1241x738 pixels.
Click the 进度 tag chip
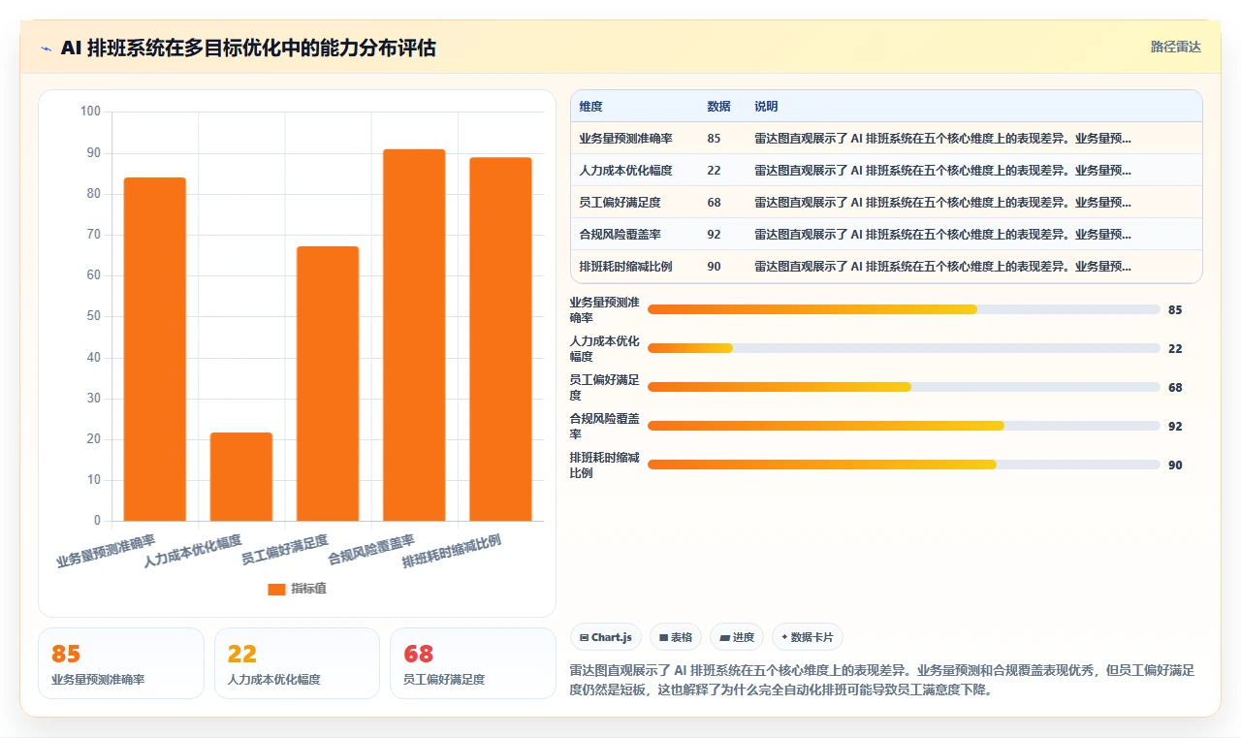(737, 637)
